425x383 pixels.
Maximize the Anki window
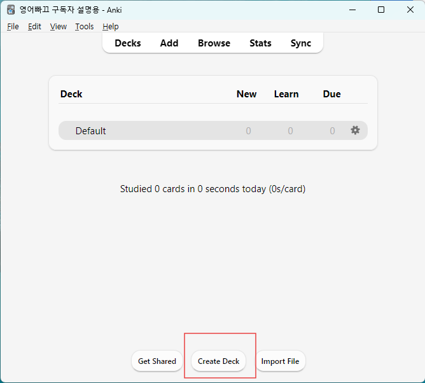381,10
